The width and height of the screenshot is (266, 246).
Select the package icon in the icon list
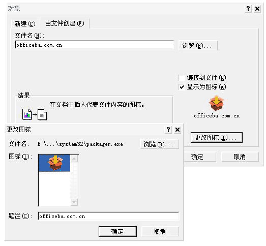click(54, 163)
